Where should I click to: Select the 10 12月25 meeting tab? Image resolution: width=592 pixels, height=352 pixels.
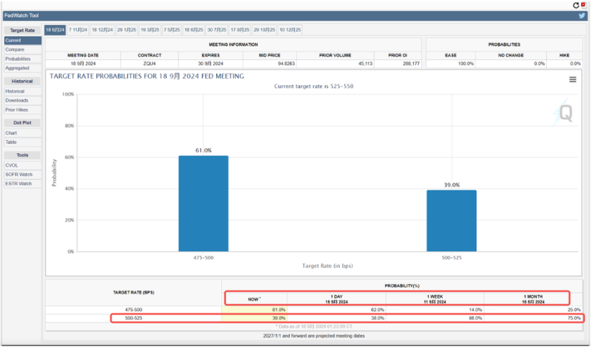[x=291, y=30]
